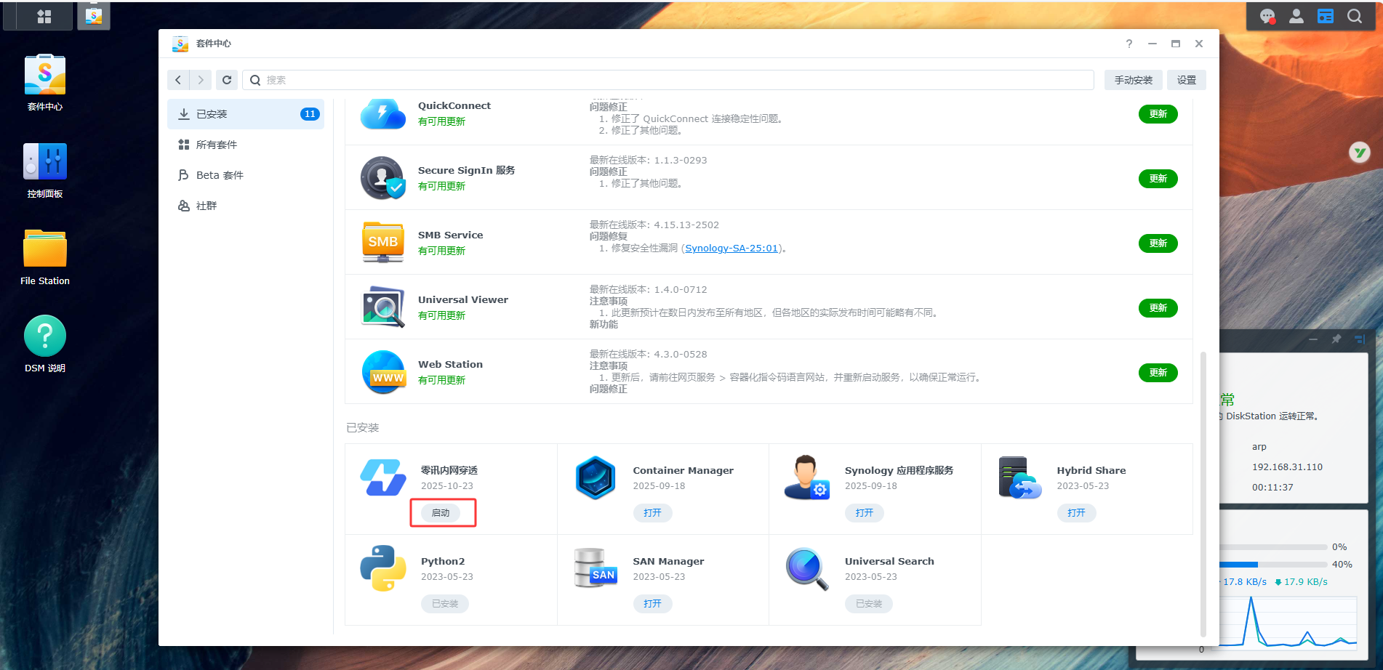Click the refresh icon in Package Center
Image resolution: width=1383 pixels, height=670 pixels.
coord(227,80)
